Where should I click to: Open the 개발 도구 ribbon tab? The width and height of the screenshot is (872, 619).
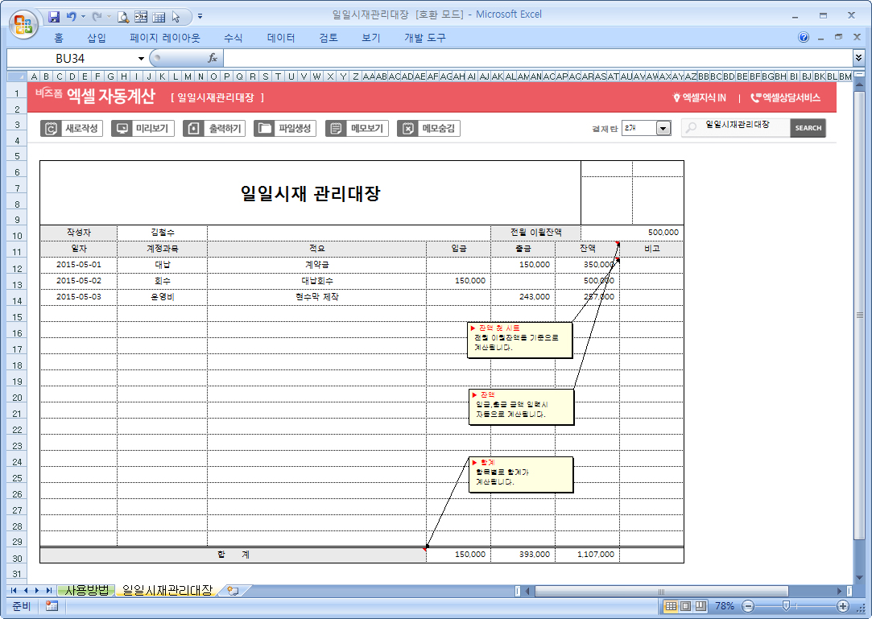pyautogui.click(x=425, y=38)
